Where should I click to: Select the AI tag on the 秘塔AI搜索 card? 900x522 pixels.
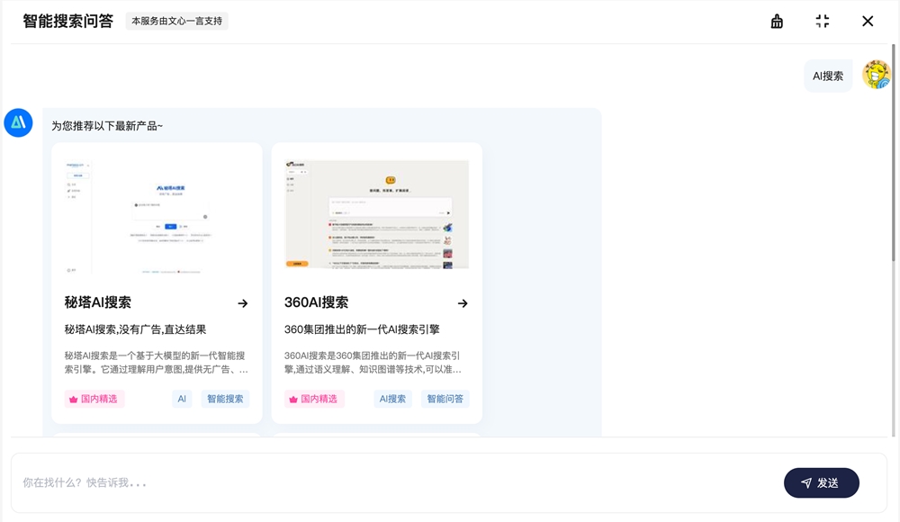(181, 399)
